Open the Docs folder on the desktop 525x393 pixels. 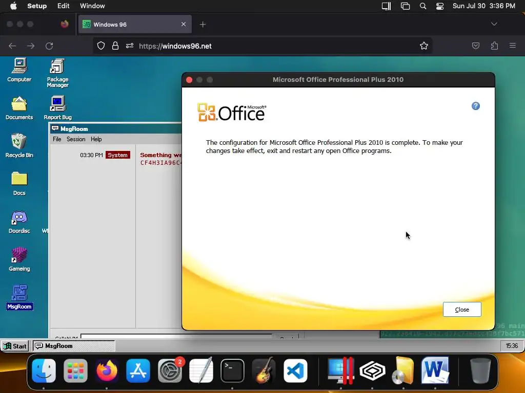[x=19, y=184]
